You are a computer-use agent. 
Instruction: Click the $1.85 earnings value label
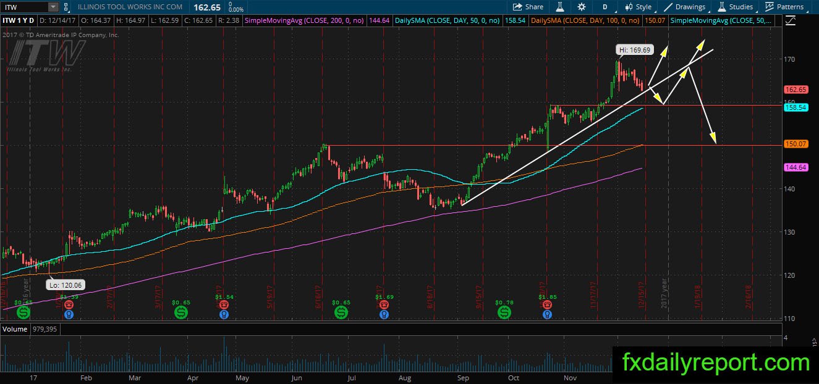[x=548, y=297]
